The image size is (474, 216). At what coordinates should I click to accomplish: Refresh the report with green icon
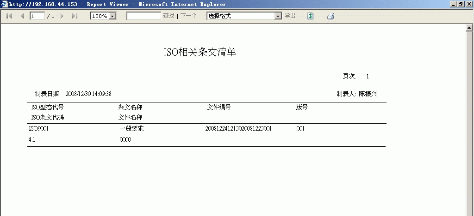pyautogui.click(x=310, y=16)
